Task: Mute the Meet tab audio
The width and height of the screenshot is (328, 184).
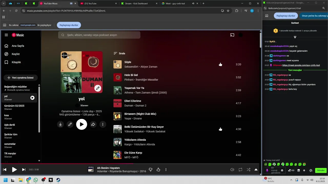Action: tap(193, 4)
